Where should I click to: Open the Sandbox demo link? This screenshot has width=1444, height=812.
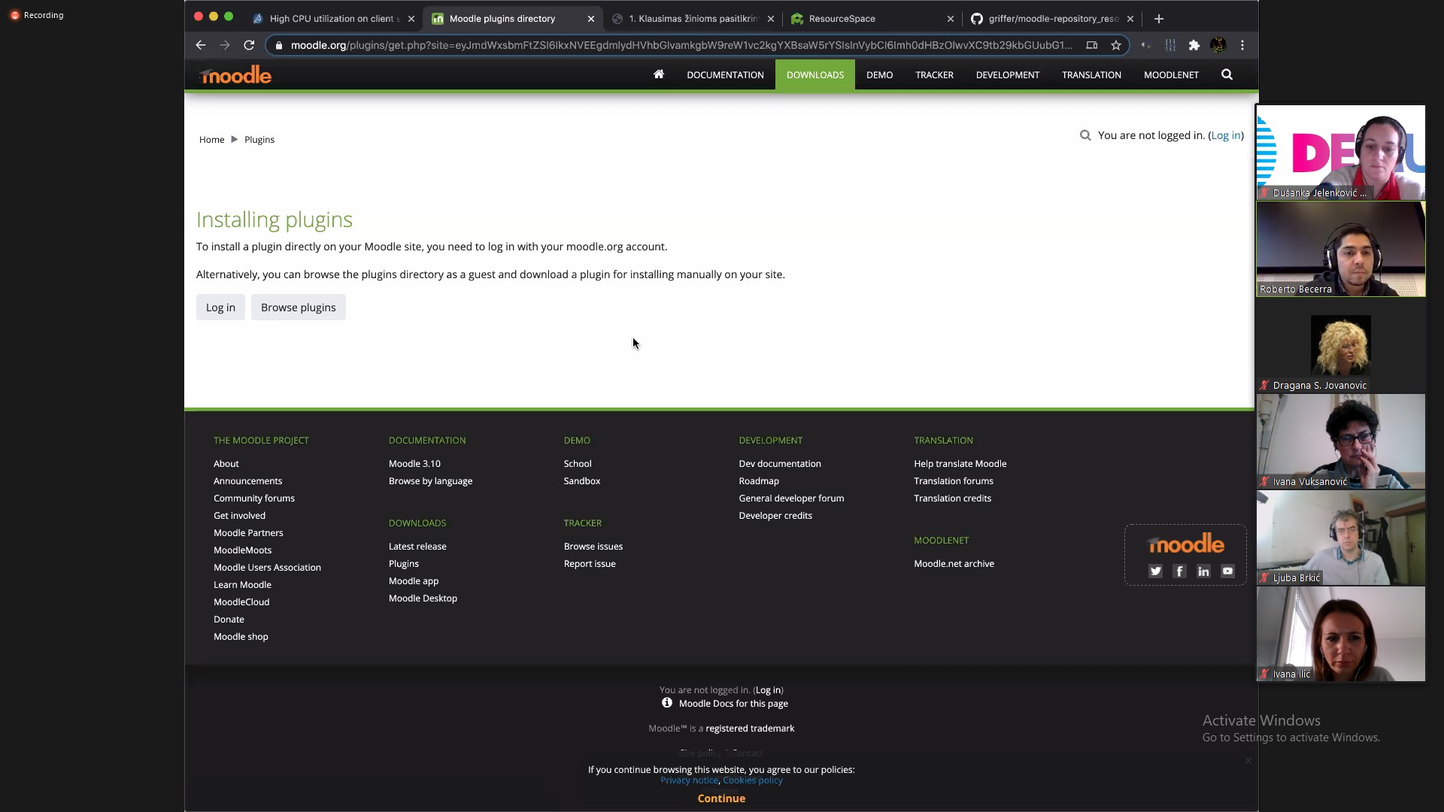point(582,481)
